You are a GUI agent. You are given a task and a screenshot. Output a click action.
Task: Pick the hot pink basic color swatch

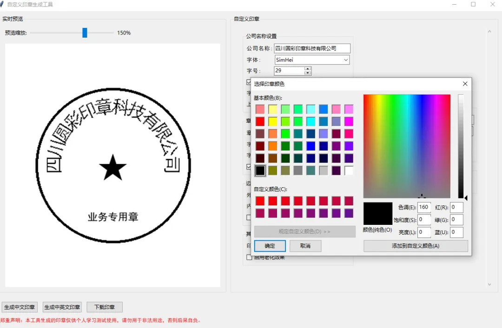pyautogui.click(x=349, y=134)
